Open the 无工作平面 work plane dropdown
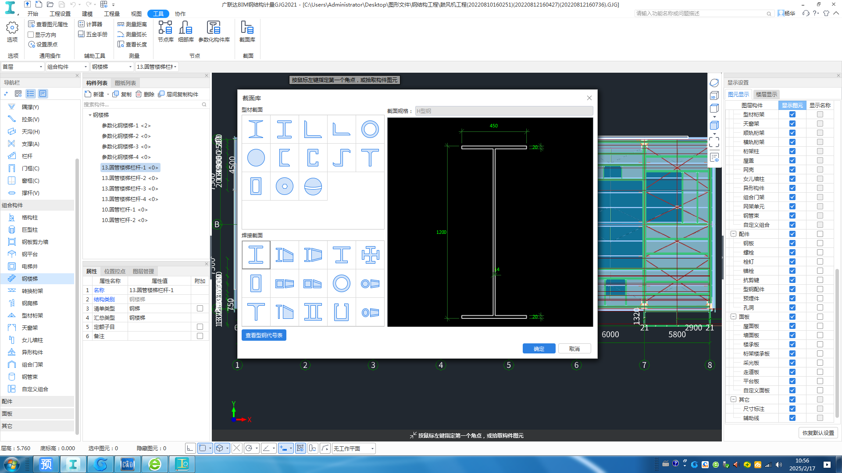Screen dimensions: 842x473 point(353,448)
